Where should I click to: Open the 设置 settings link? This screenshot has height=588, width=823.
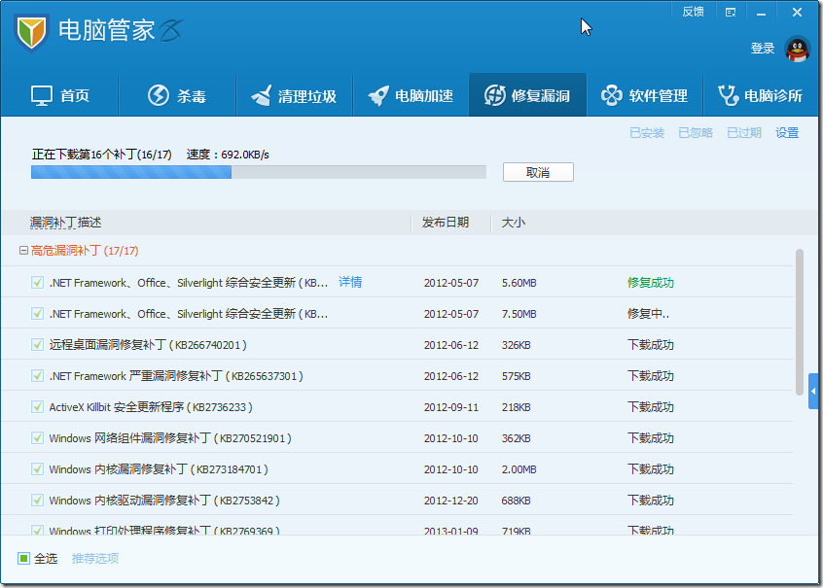coord(787,133)
